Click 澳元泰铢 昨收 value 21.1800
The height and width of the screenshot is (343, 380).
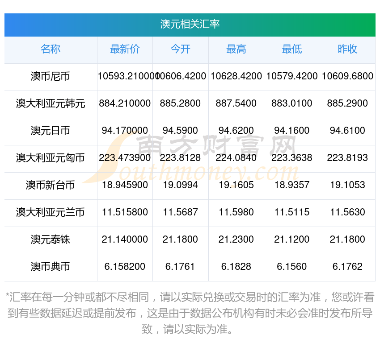point(347,240)
